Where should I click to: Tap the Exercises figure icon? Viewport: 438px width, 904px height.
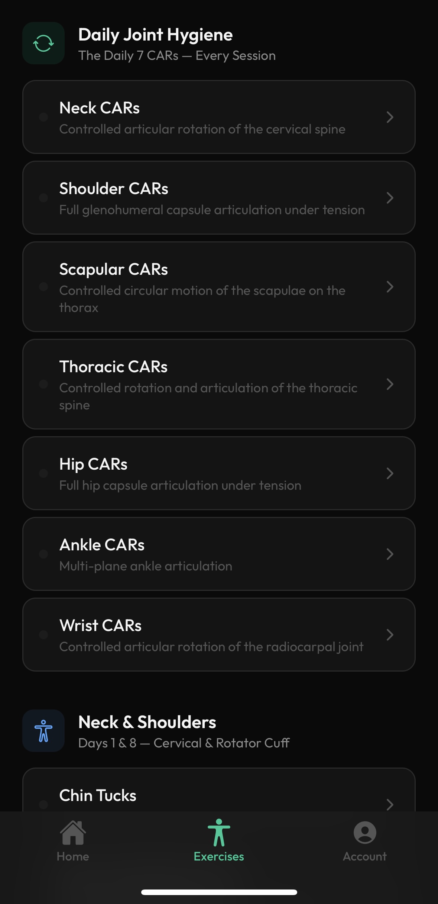219,832
